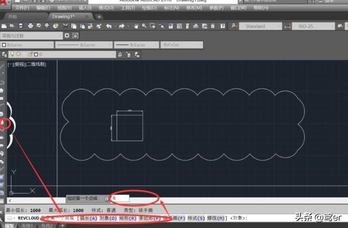Select the Pan hand tool
Screen dimensions: 348x228
(136, 26)
